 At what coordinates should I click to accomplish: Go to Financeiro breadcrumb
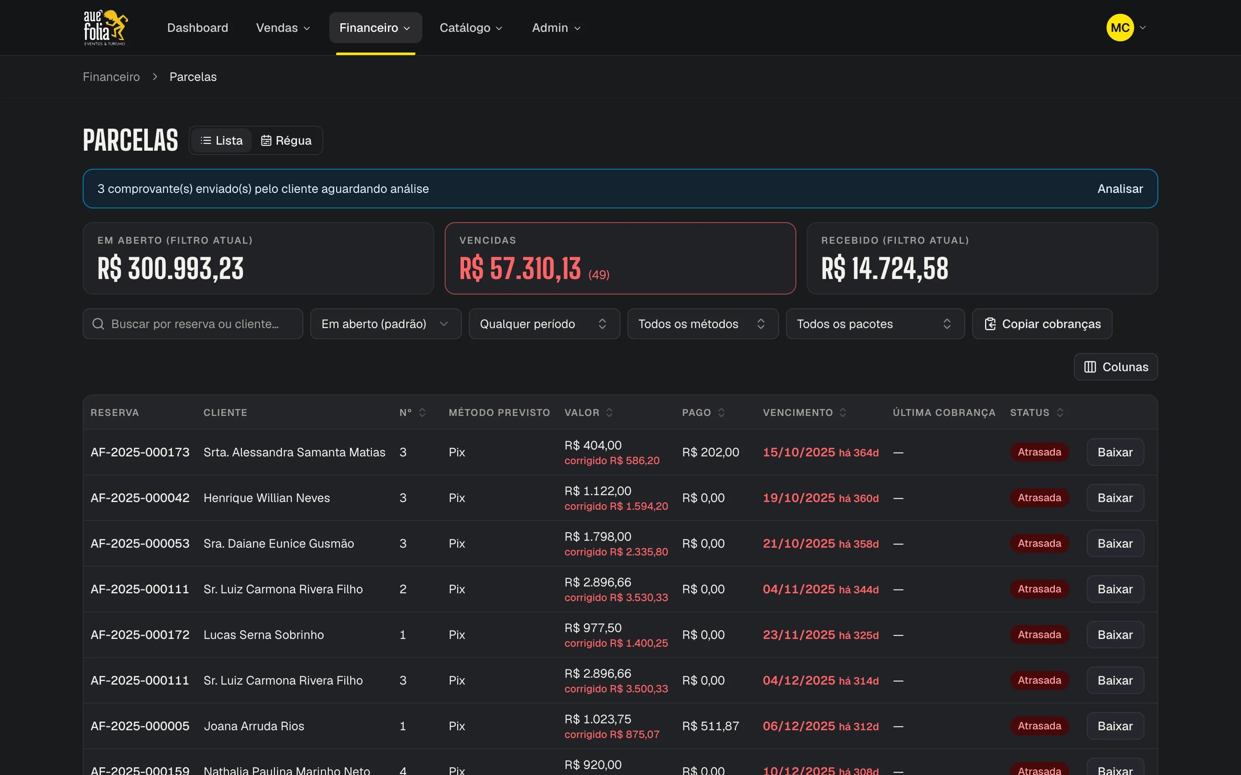point(111,77)
